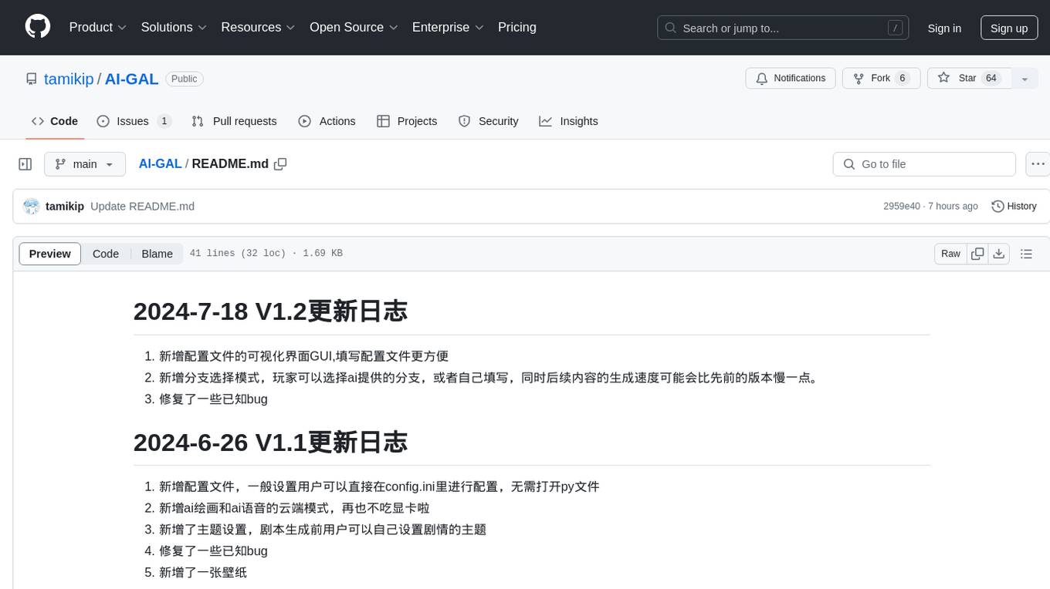This screenshot has height=589, width=1050.
Task: Toggle the file tree side panel
Action: click(25, 164)
